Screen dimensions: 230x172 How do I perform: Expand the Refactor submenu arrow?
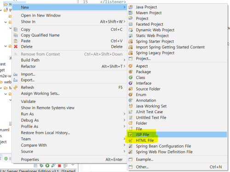pos(124,66)
